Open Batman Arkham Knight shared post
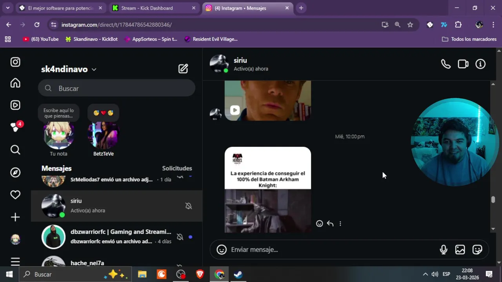This screenshot has width=502, height=282. click(268, 190)
